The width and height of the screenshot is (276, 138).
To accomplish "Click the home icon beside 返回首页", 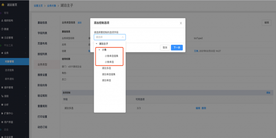I will point(3,5).
